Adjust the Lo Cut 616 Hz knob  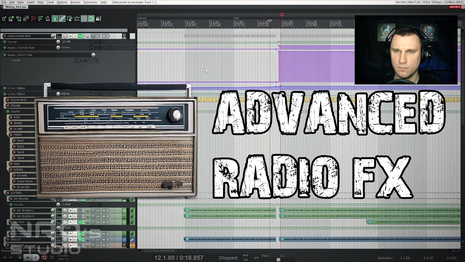58,94
